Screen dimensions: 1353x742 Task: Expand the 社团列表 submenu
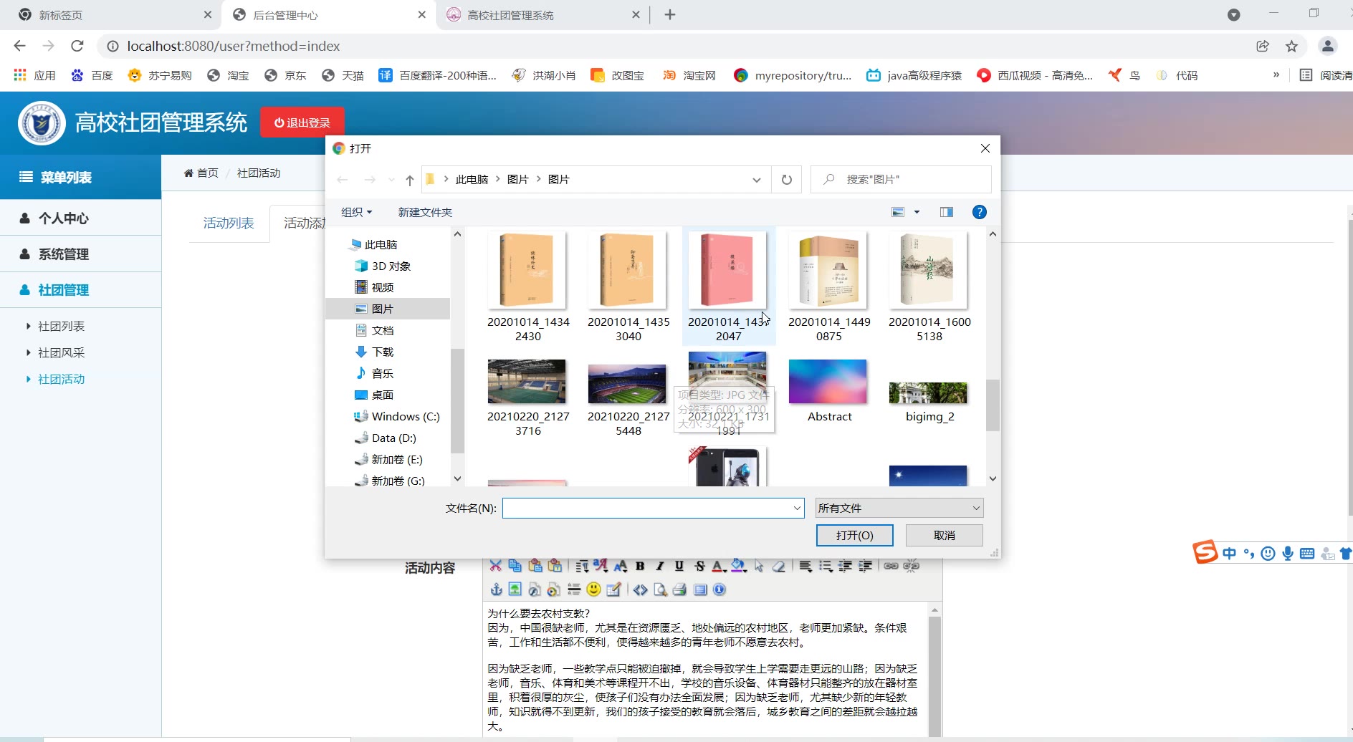(61, 326)
